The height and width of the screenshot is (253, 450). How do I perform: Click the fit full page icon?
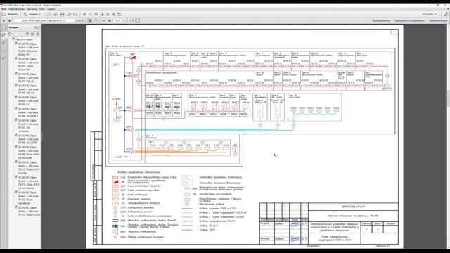(138, 20)
